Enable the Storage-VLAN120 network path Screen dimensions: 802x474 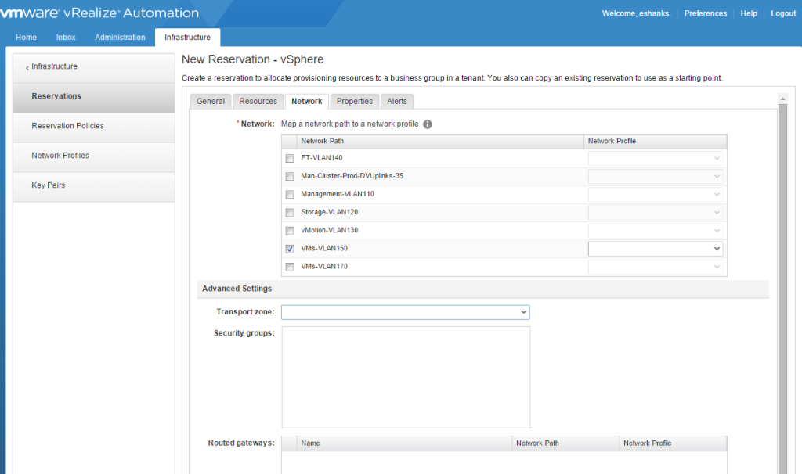point(290,212)
